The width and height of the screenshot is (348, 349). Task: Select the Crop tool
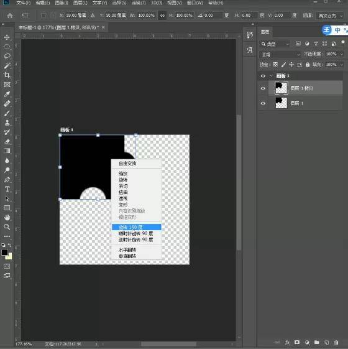[7, 75]
